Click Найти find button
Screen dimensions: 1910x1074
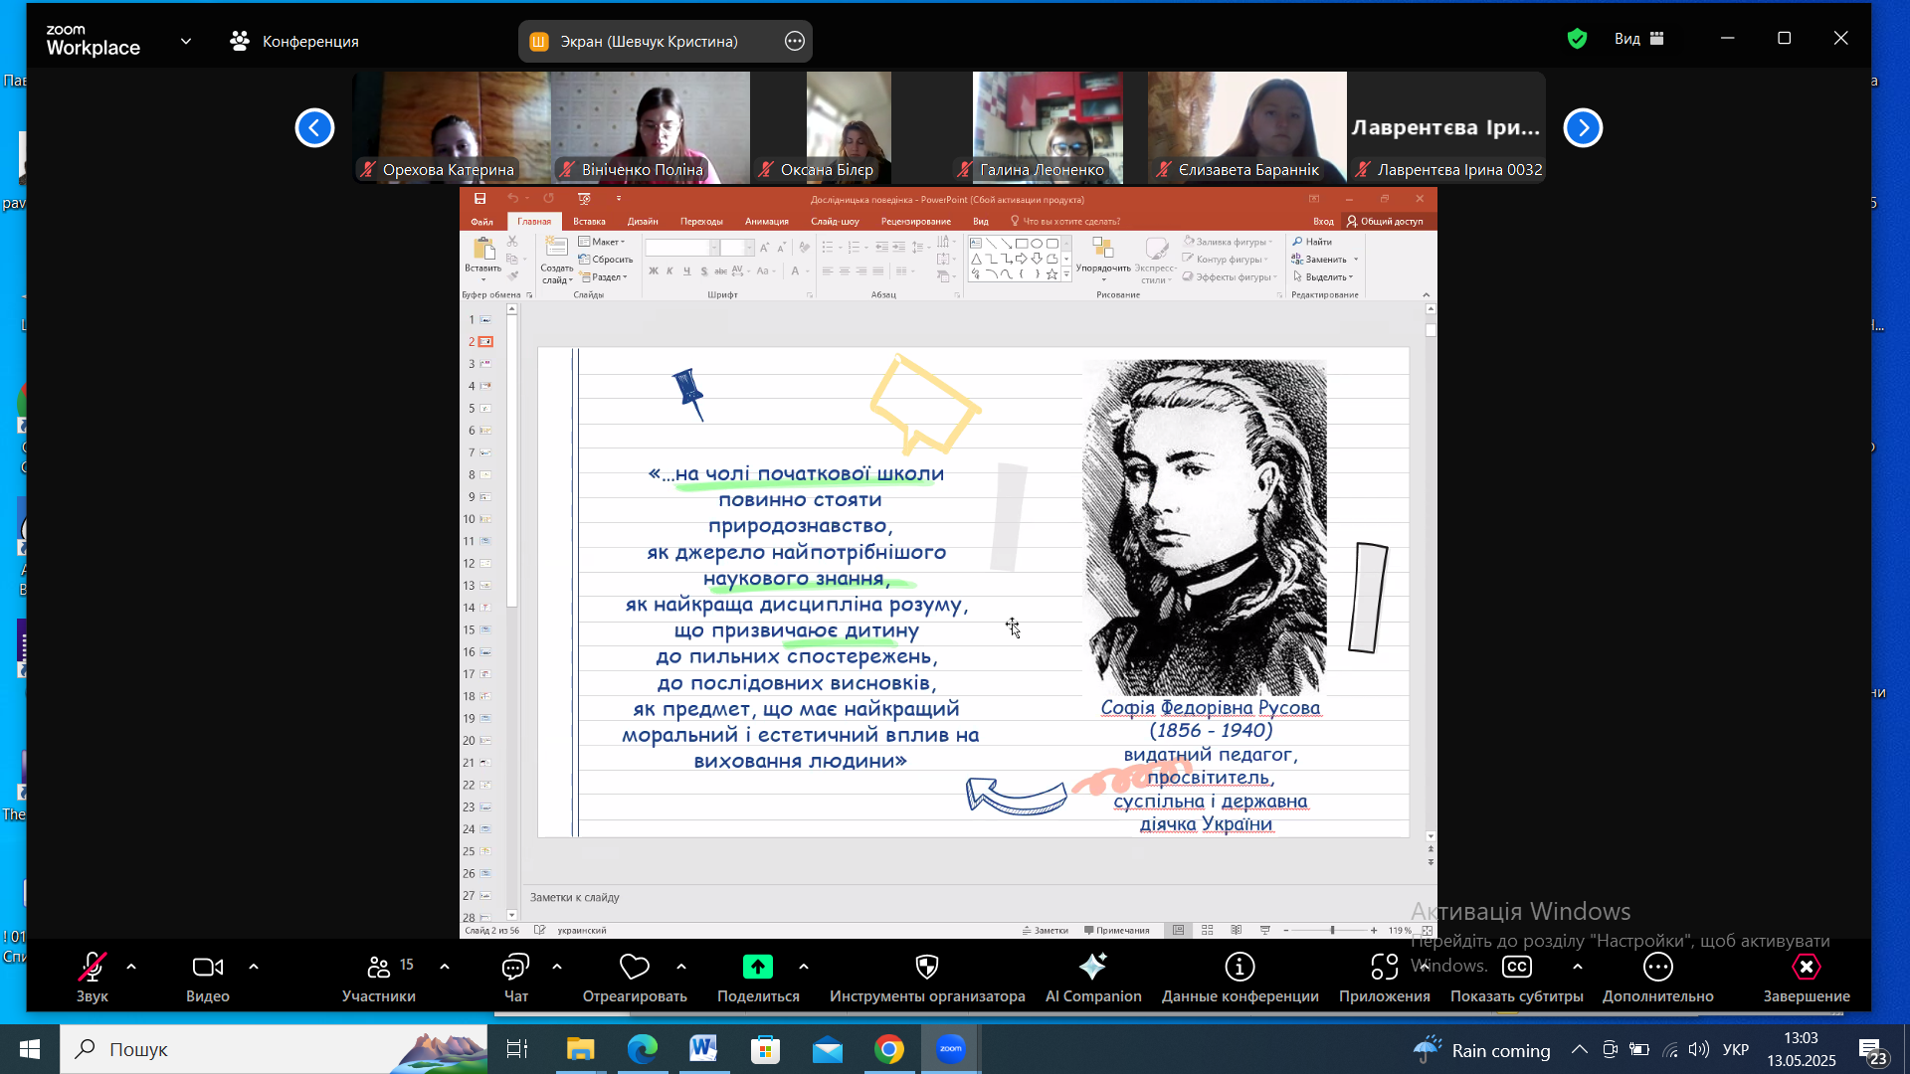point(1312,242)
